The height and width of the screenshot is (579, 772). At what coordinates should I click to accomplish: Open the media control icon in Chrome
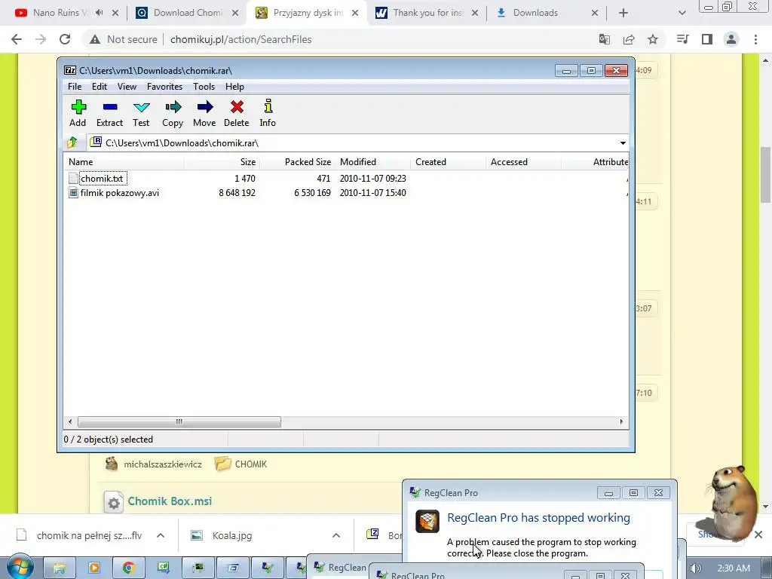coord(683,39)
